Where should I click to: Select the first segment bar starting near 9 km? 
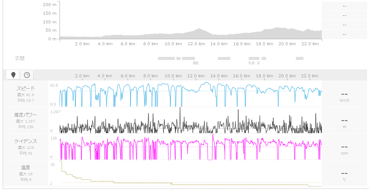click(x=166, y=58)
